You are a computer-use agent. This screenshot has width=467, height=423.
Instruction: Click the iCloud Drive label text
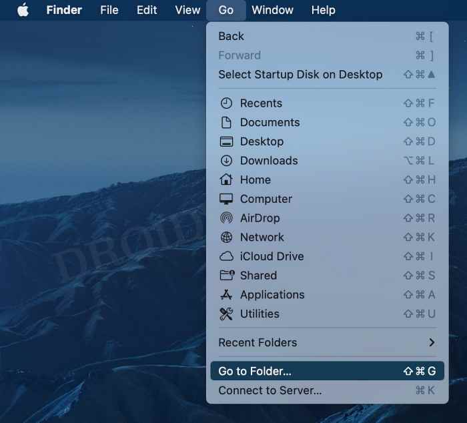click(272, 256)
